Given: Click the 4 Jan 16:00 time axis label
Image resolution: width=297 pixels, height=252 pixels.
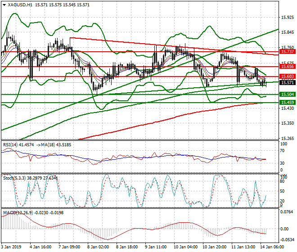Looking at the screenshot, I should click(40, 247).
